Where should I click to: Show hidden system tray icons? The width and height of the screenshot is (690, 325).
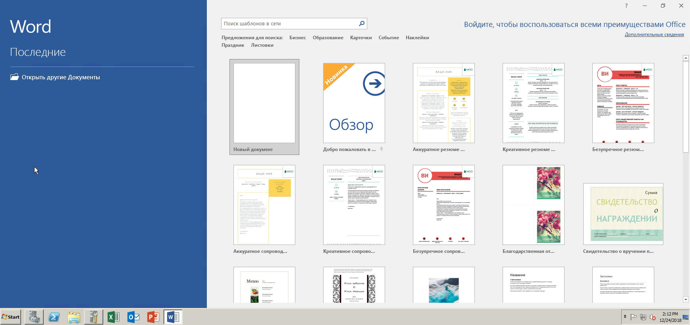point(625,317)
